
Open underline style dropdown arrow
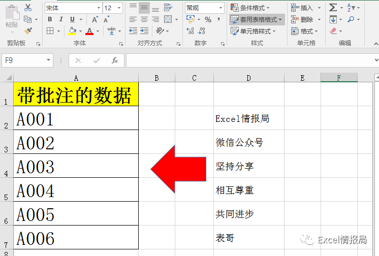pyautogui.click(x=81, y=19)
